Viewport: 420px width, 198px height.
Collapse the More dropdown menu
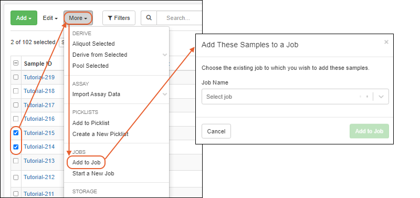click(x=78, y=18)
